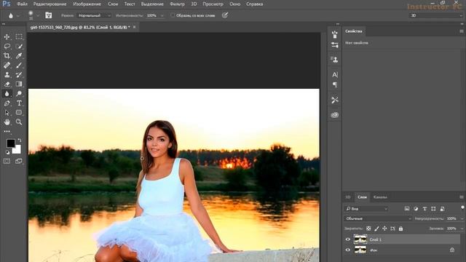The height and width of the screenshot is (262, 466).
Task: Select the Lasso tool
Action: [7, 47]
